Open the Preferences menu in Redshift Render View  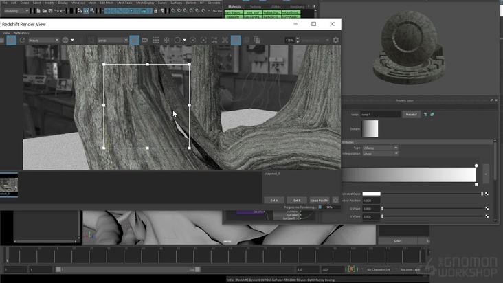[x=21, y=33]
